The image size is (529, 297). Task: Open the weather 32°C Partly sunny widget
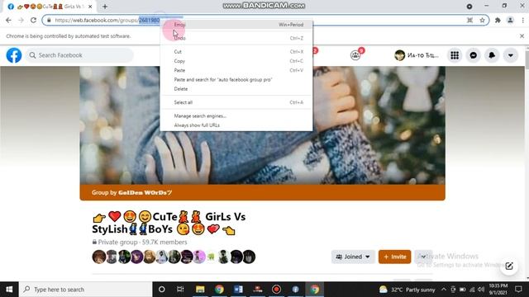click(407, 290)
